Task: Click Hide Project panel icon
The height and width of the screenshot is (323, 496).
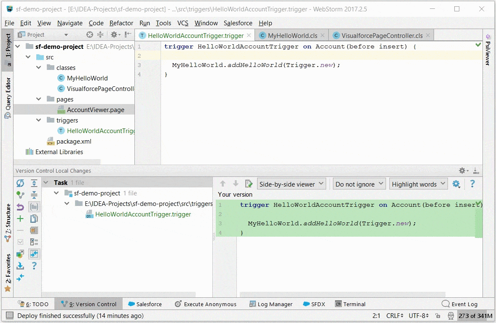Action: pos(128,35)
